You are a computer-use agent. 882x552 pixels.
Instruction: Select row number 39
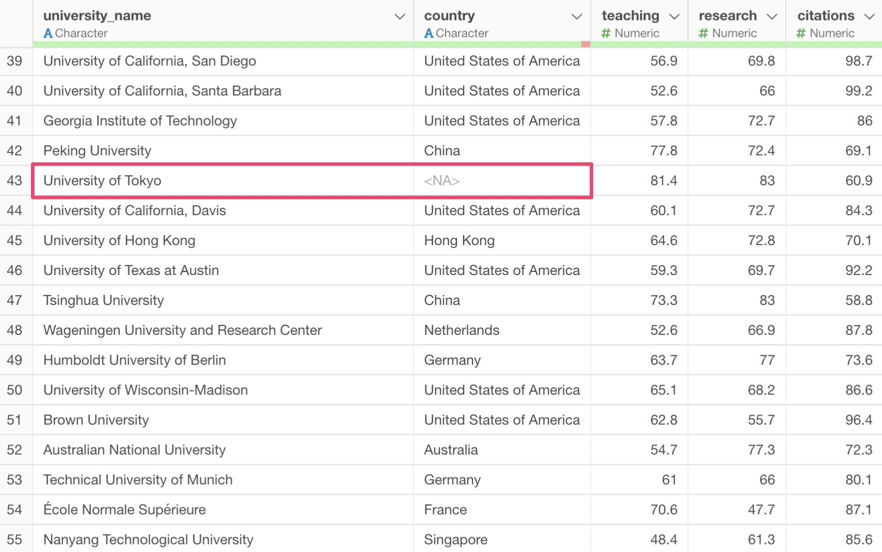[15, 61]
